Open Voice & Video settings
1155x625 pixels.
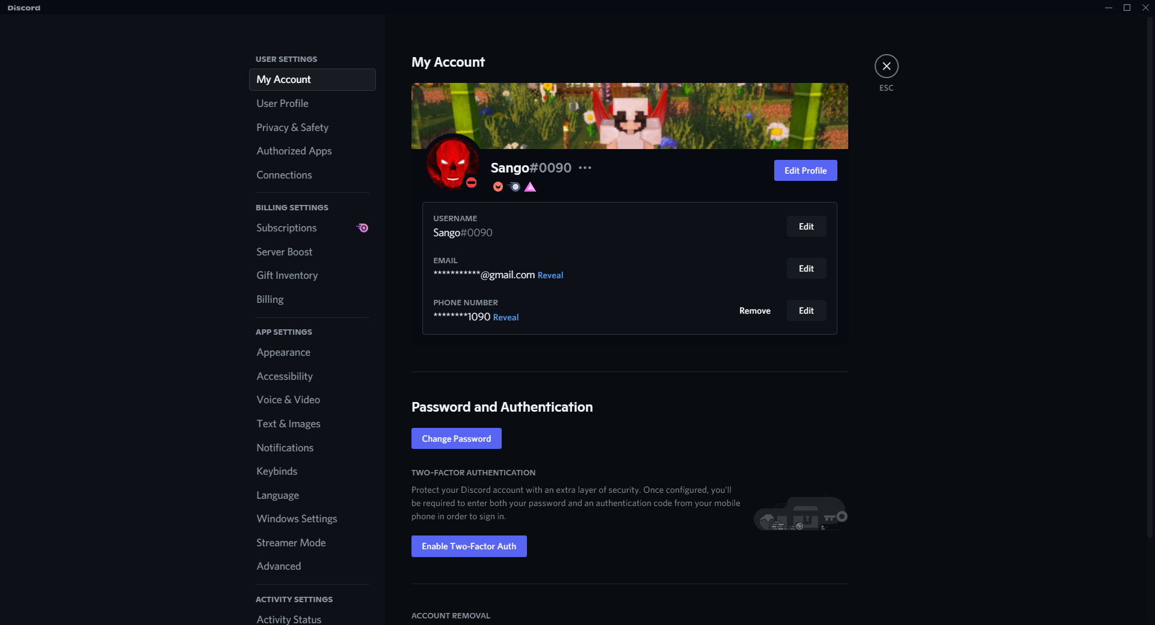coord(312,400)
